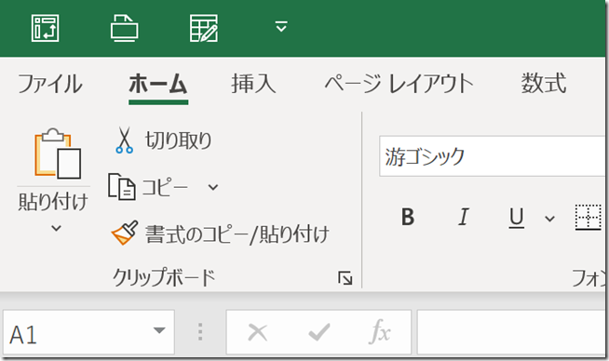Expand the コピー dropdown arrow
Screen dimensions: 609x361
[x=213, y=188]
